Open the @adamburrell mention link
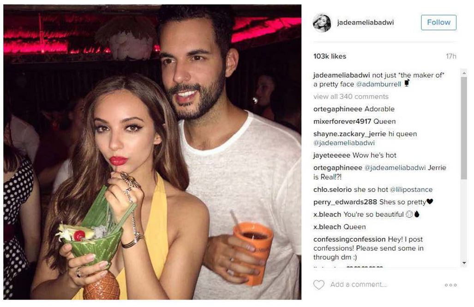 (378, 84)
